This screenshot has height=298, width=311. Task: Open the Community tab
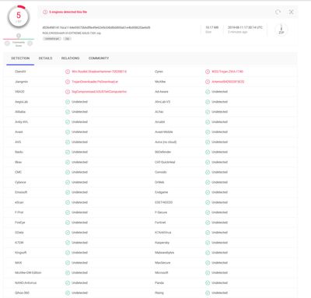coord(99,58)
